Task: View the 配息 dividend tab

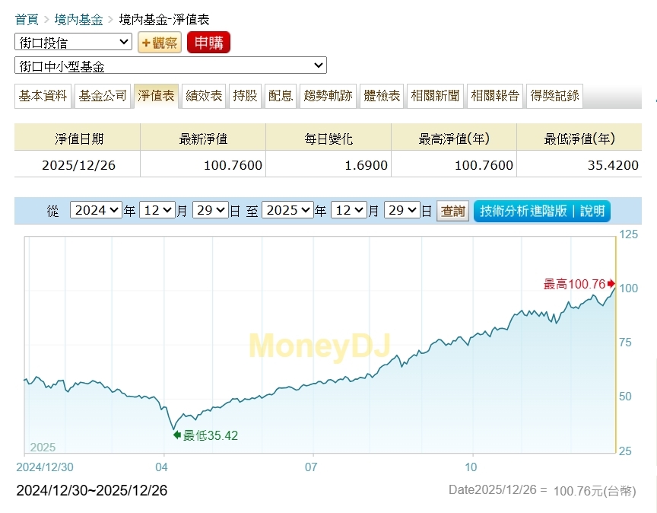Action: (x=281, y=96)
